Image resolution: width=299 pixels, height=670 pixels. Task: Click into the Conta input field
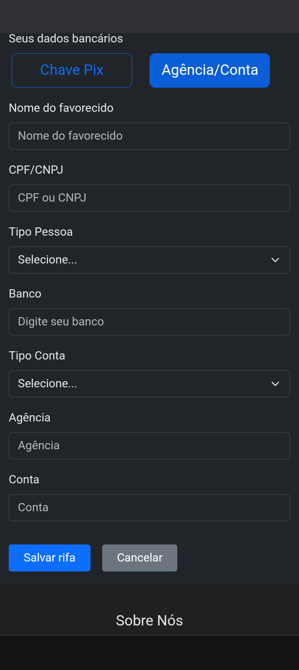point(149,507)
